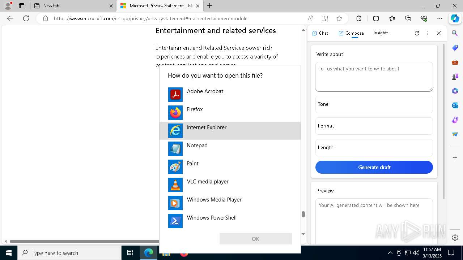Switch to the Insights tab
This screenshot has width=463, height=260.
tap(381, 33)
